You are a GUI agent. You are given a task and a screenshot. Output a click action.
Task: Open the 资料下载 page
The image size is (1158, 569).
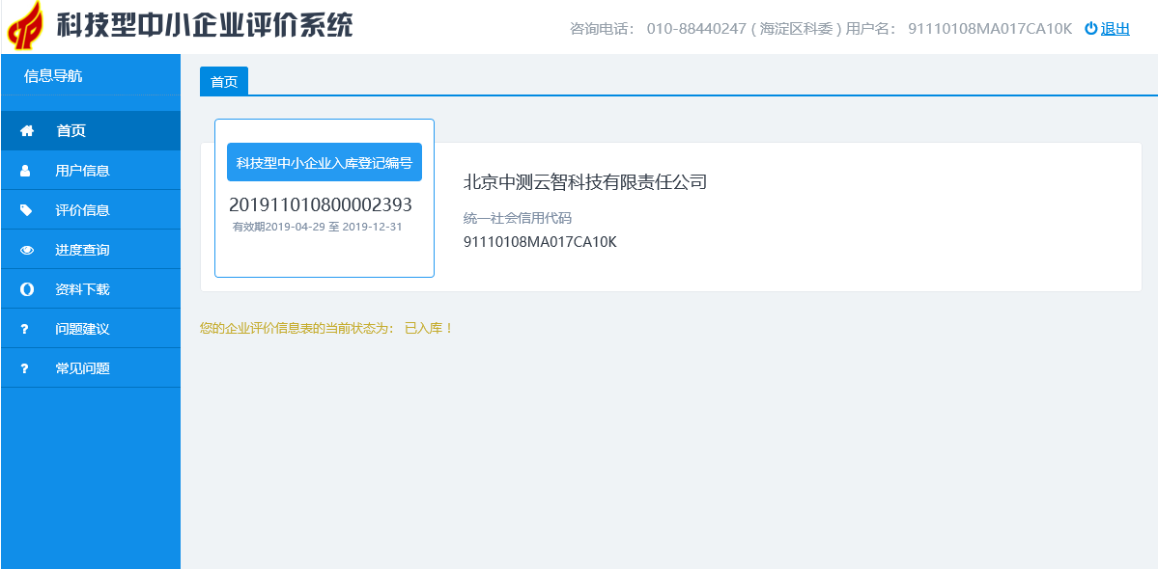91,289
